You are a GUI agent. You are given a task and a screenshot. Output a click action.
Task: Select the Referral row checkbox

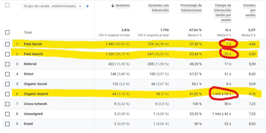pos(7,64)
